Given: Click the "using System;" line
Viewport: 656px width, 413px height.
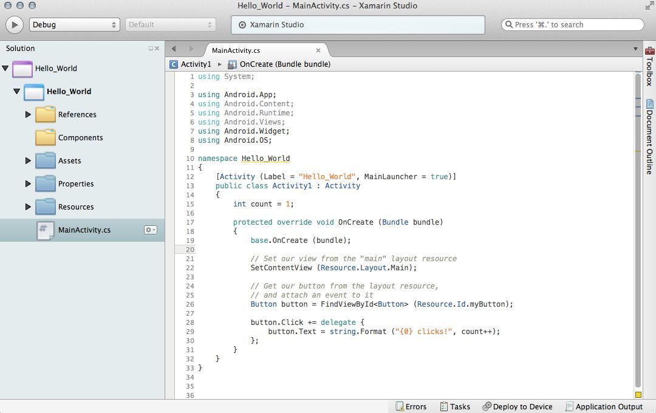Looking at the screenshot, I should (226, 77).
